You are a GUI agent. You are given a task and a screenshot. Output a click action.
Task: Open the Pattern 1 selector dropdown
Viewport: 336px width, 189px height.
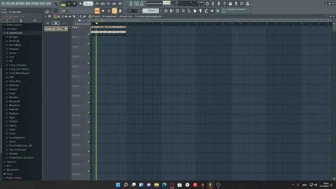pos(151,10)
